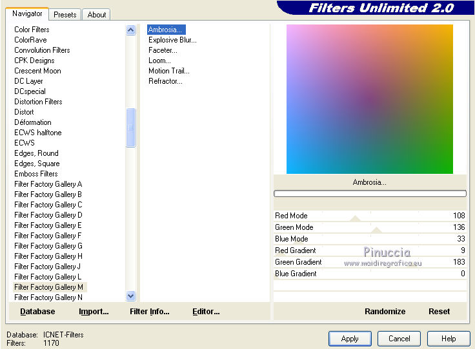The width and height of the screenshot is (475, 349).
Task: Select Color Filters category
Action: pyautogui.click(x=32, y=30)
